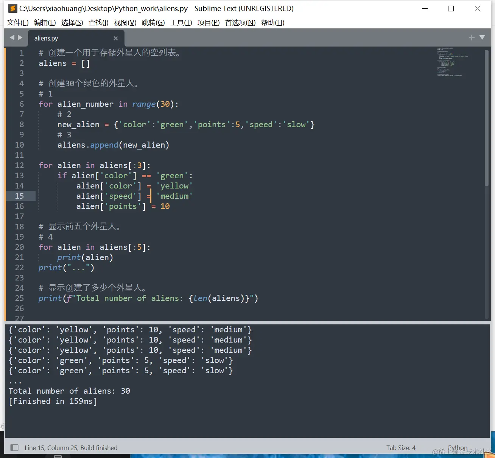Click print(alien) on line 21
The image size is (495, 458).
(85, 257)
